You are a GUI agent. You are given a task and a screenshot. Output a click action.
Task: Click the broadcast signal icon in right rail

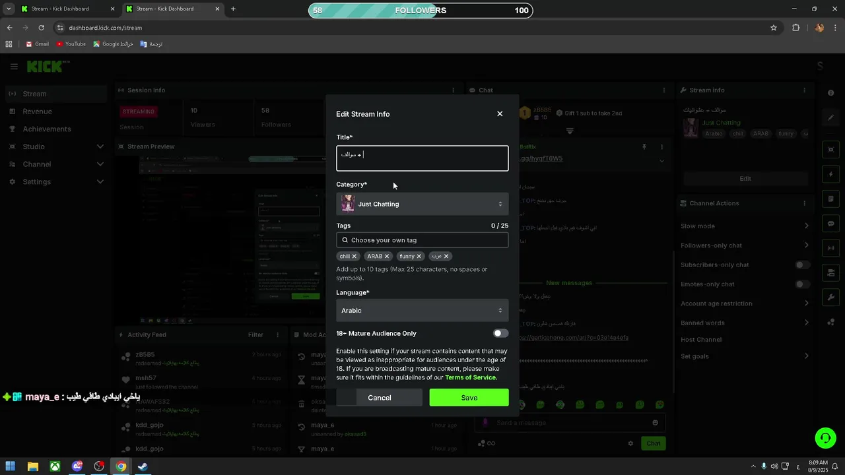(831, 249)
